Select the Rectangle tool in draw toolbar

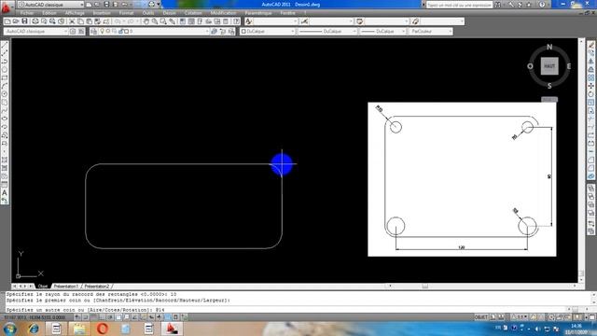tap(5, 77)
